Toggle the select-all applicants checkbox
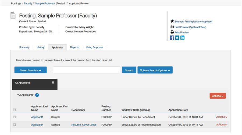The width and height of the screenshot is (242, 135). pyautogui.click(x=15, y=110)
